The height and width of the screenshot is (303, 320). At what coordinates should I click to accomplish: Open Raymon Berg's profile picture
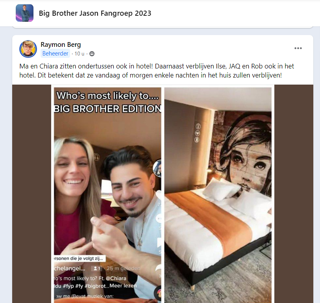coord(28,49)
